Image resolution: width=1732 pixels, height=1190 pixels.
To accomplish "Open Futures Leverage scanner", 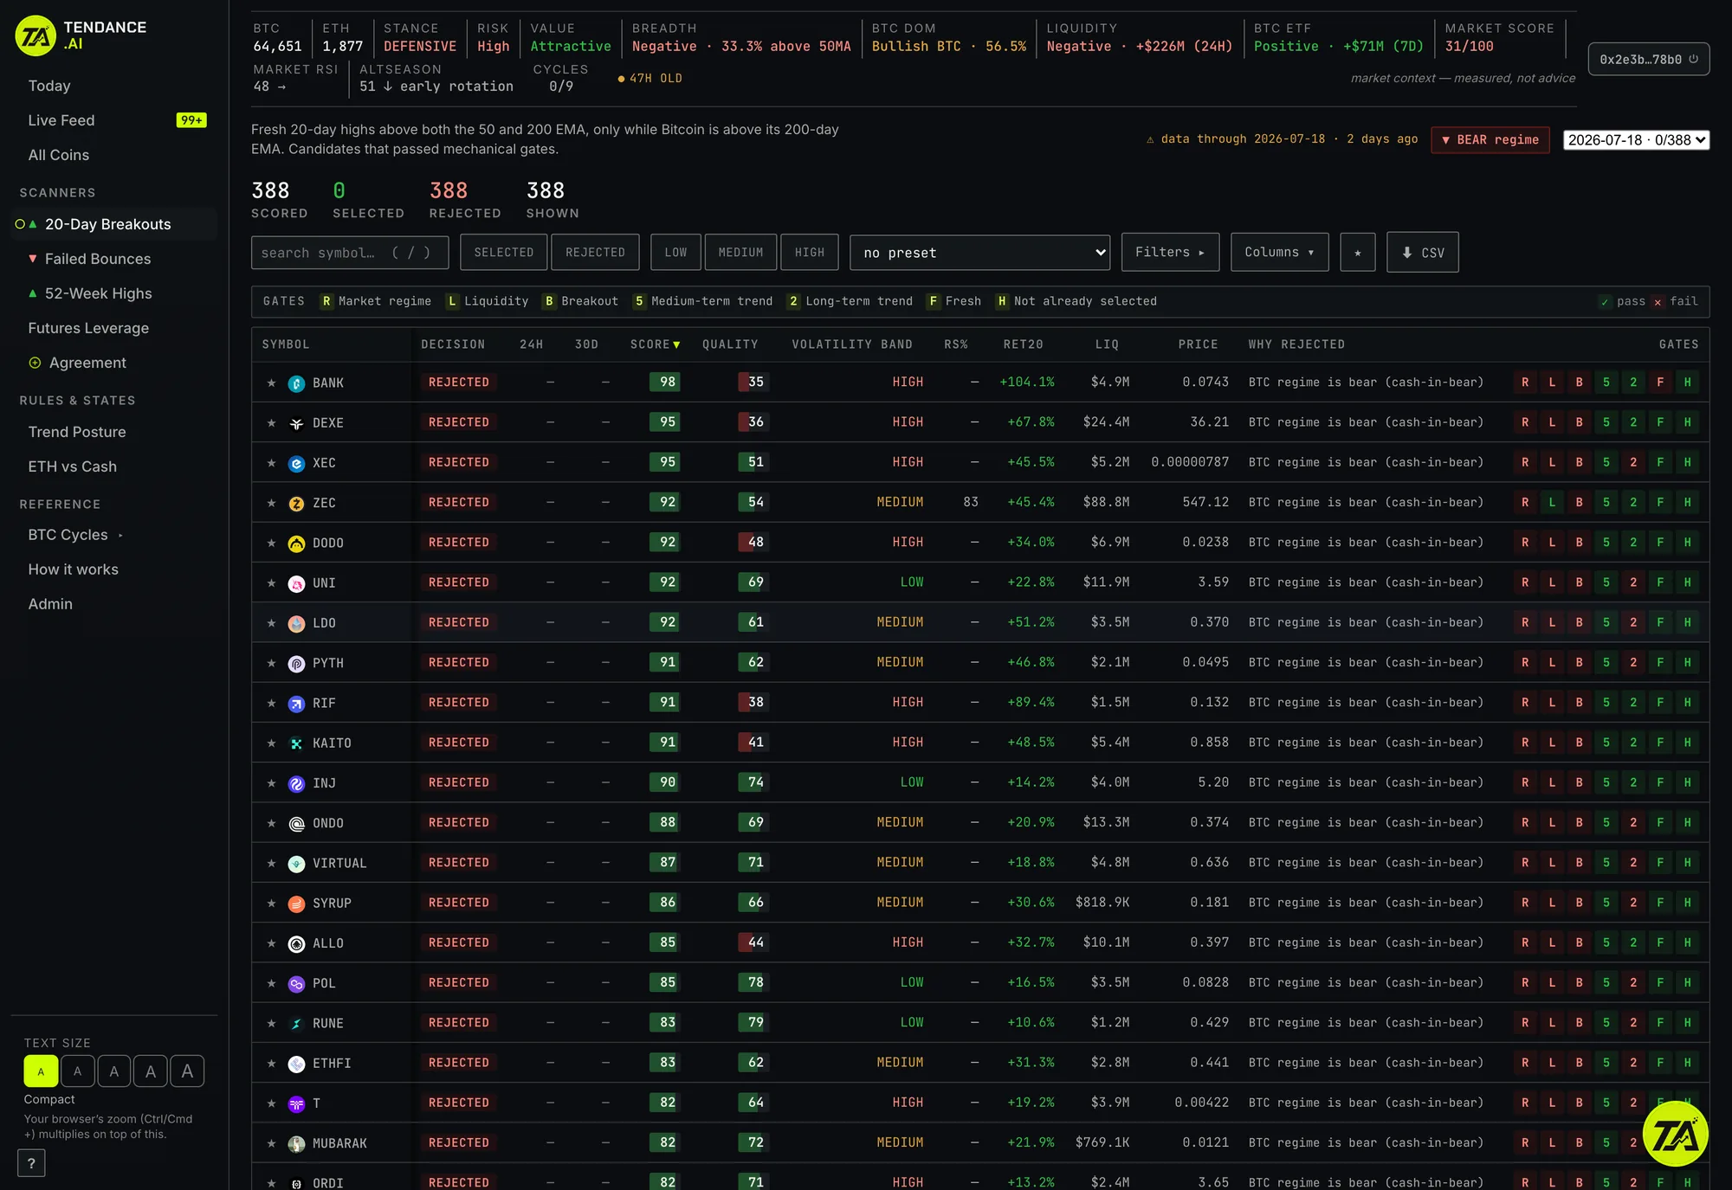I will 88,328.
